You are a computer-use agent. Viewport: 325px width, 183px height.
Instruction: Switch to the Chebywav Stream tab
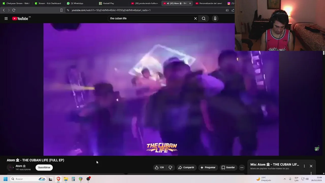coord(16,4)
